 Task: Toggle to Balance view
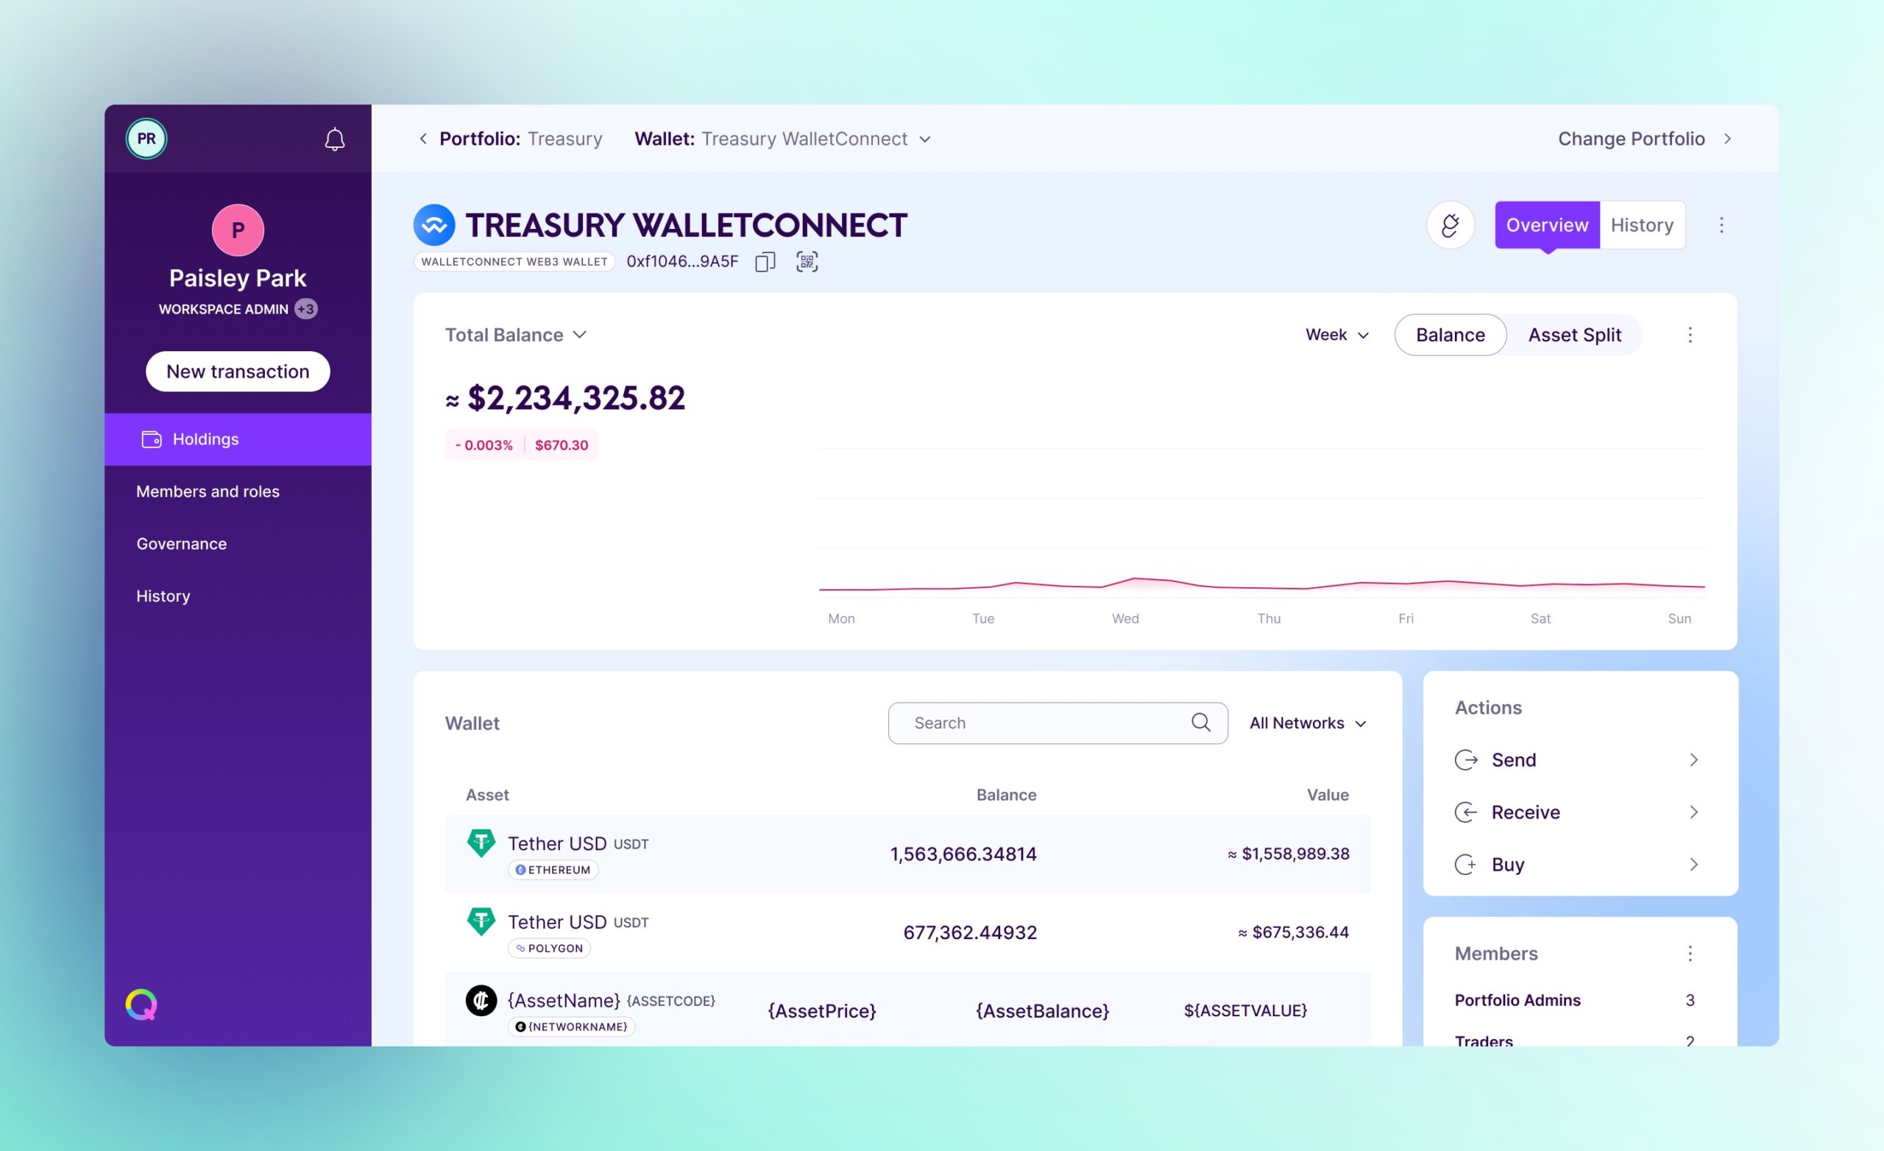pos(1451,334)
